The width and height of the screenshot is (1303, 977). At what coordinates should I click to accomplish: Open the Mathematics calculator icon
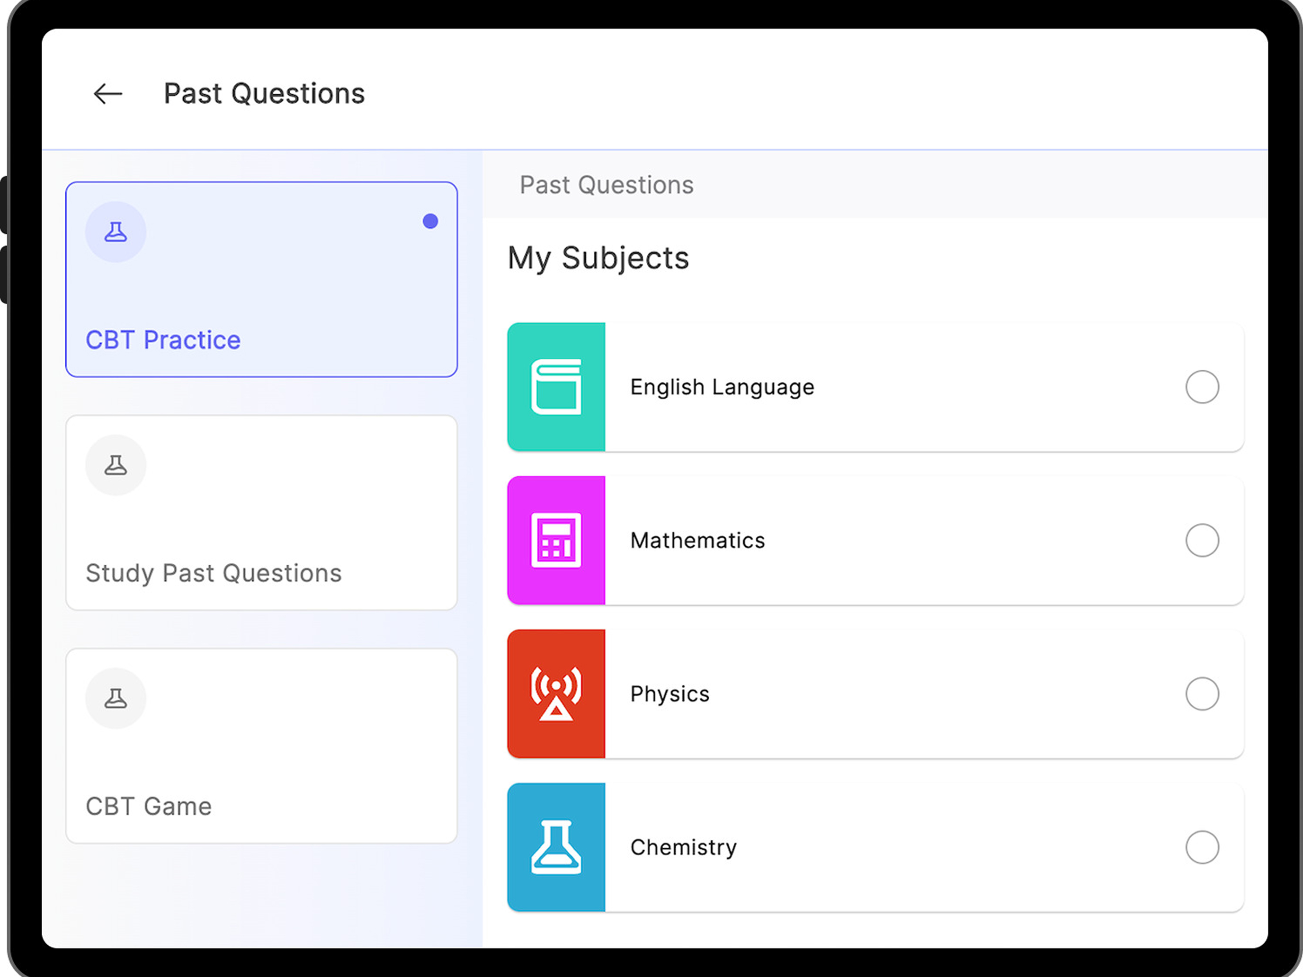point(556,540)
